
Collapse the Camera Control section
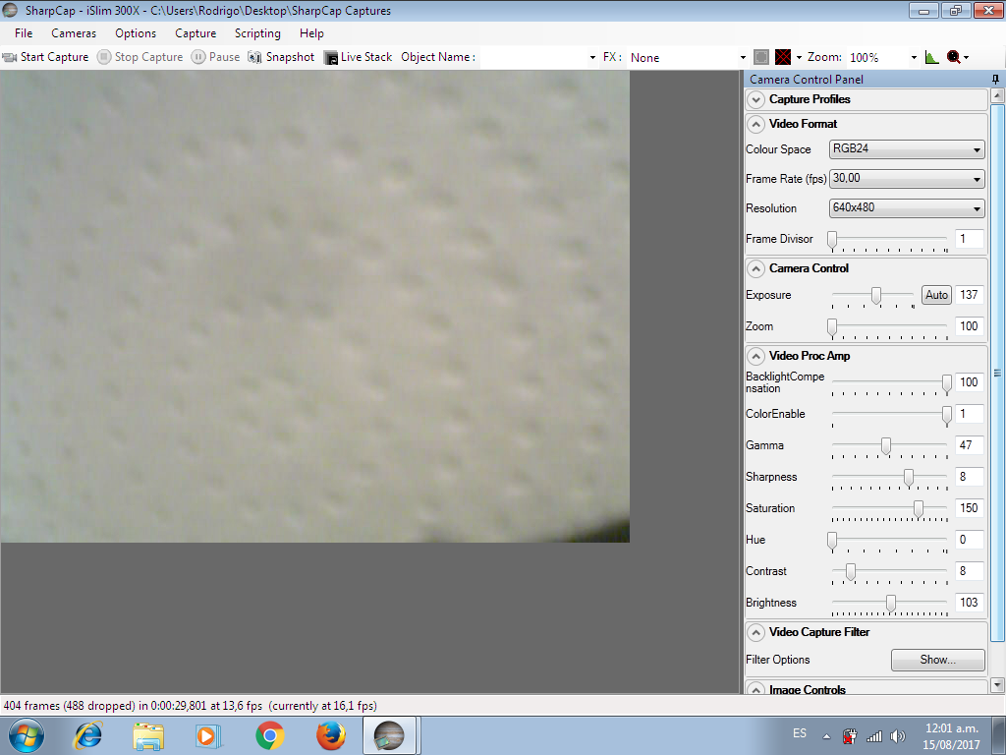[756, 268]
